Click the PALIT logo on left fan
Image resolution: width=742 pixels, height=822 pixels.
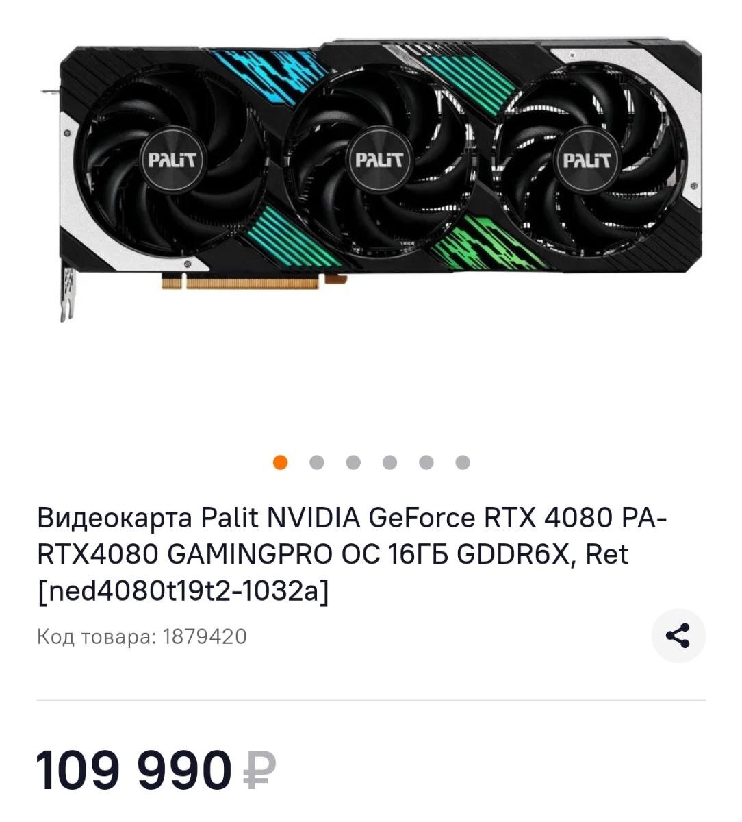tap(172, 160)
